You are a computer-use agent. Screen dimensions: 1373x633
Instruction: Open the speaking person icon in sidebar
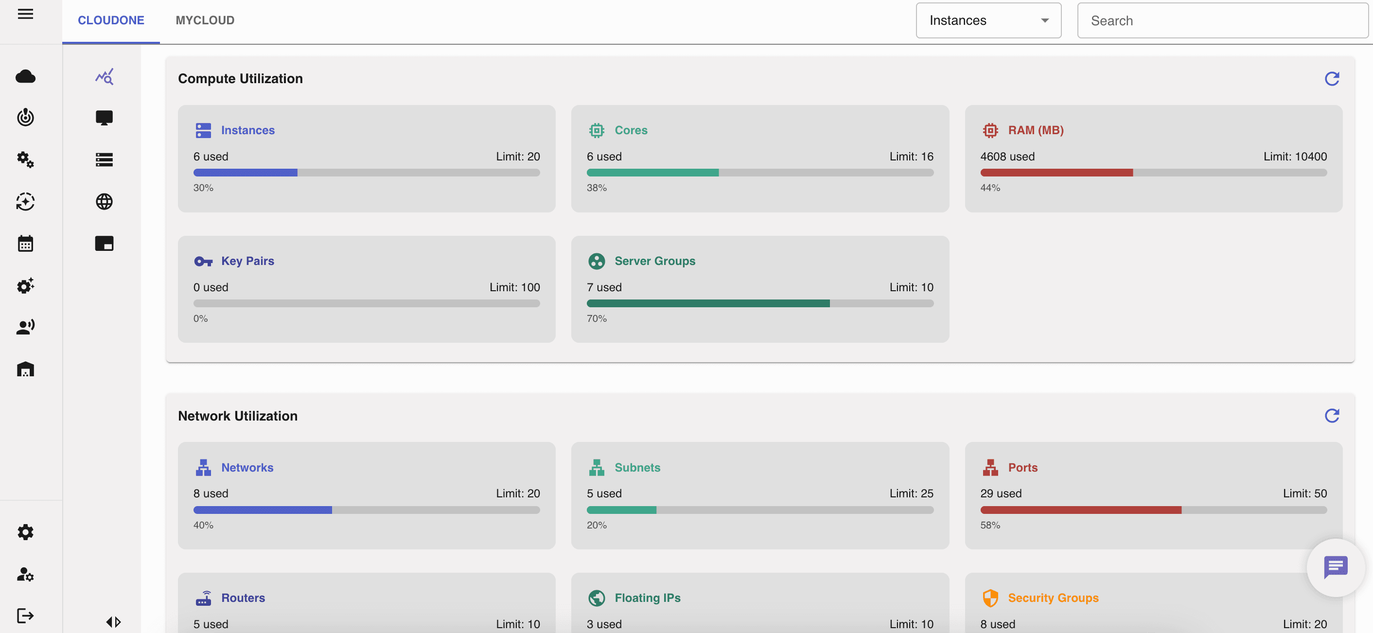pos(26,327)
